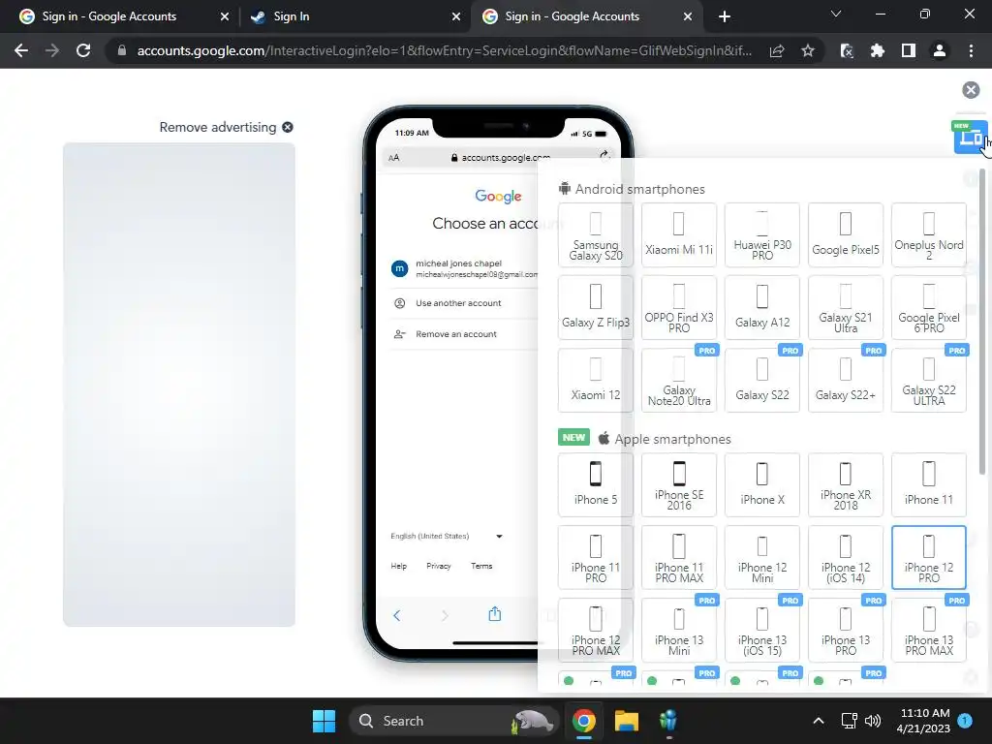
Task: Click Use another account
Action: click(458, 303)
